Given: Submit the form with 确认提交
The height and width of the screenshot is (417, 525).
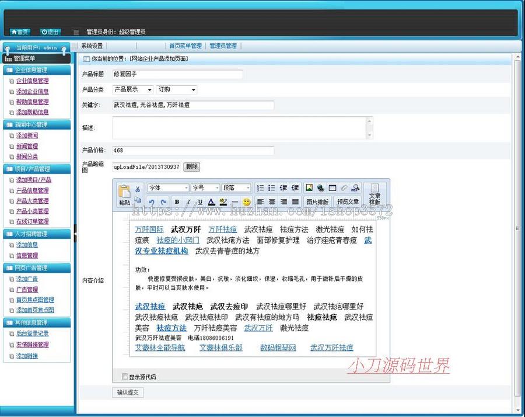Looking at the screenshot, I should coord(128,392).
